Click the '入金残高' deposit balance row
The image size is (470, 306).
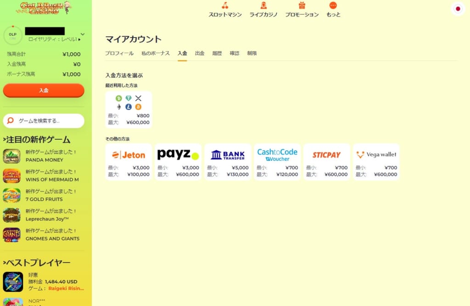[x=44, y=64]
